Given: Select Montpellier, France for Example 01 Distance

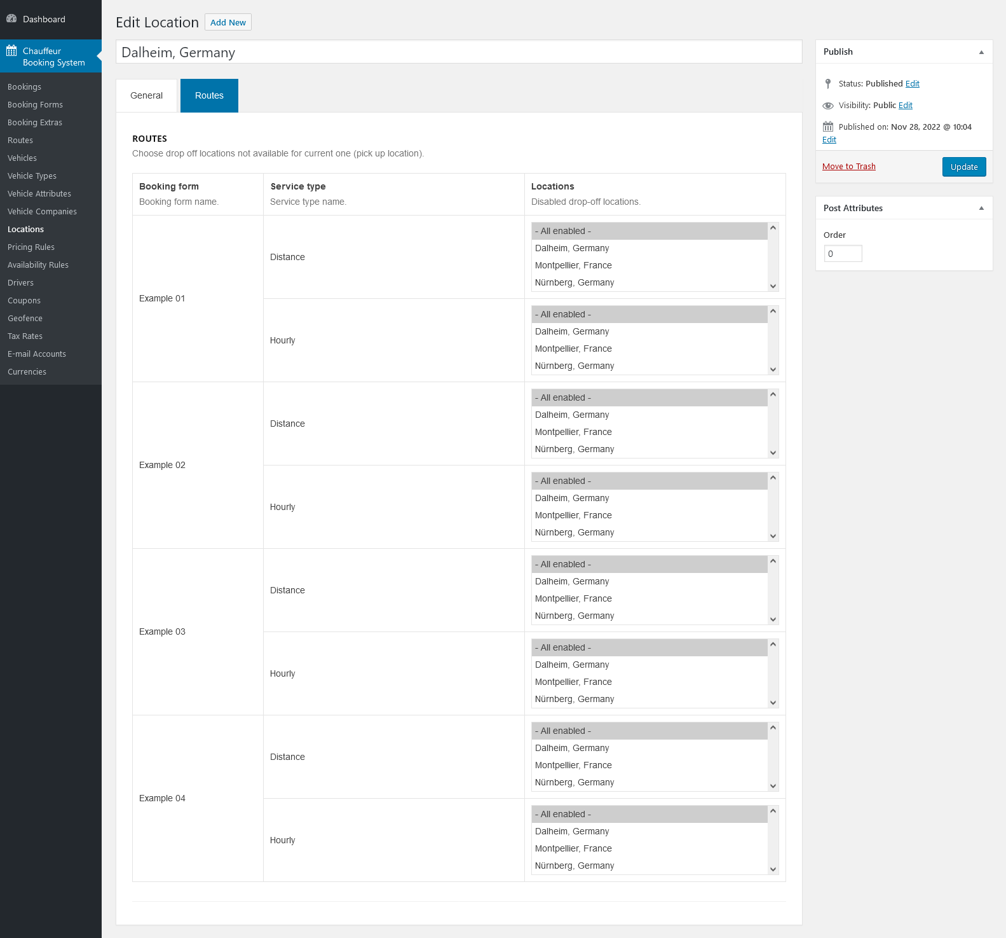Looking at the screenshot, I should point(573,266).
